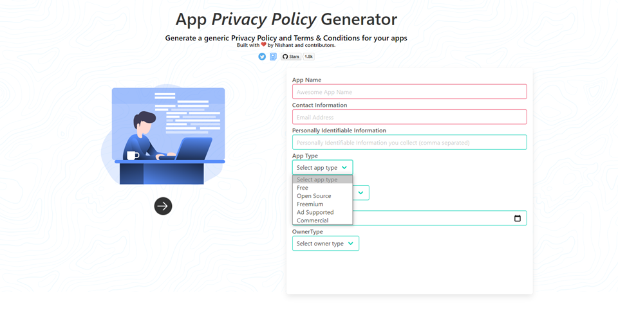
Task: Choose the Commercial app type option
Action: tap(312, 221)
